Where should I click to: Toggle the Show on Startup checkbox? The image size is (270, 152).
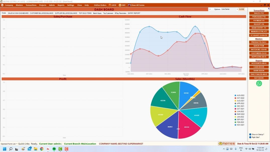(x=250, y=134)
